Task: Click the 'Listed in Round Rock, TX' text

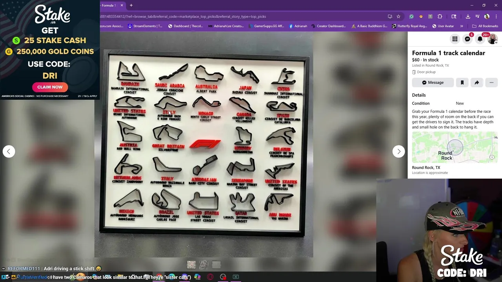Action: [430, 65]
